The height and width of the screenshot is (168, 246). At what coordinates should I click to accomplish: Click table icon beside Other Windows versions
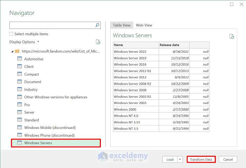(19, 97)
